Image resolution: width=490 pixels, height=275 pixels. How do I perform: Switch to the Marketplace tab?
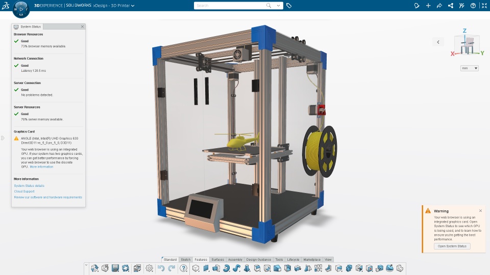[312, 259]
